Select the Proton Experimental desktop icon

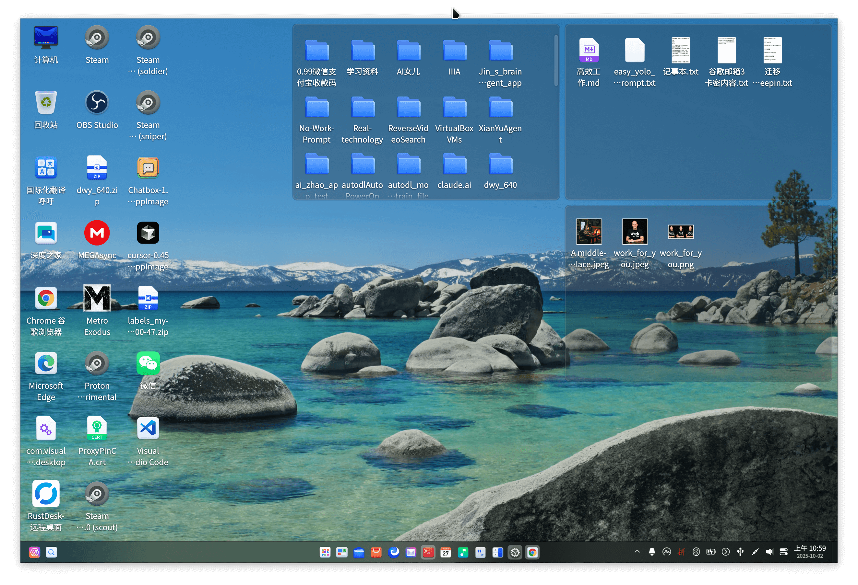[97, 364]
